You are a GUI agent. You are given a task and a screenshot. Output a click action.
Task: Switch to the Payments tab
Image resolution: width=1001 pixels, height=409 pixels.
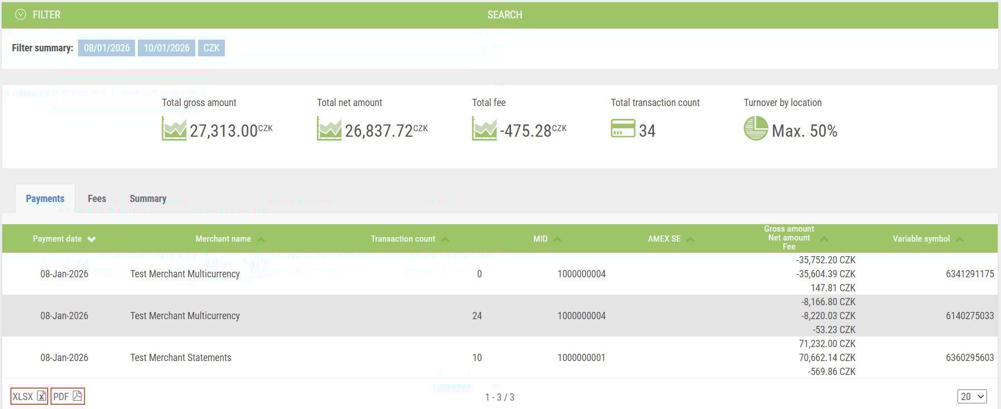45,199
